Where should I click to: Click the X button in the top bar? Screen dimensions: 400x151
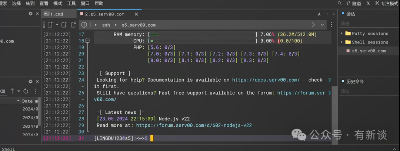point(368,3)
